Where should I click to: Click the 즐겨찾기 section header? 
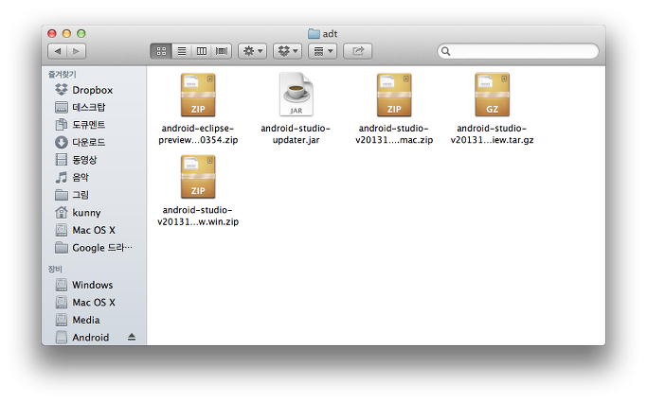(x=63, y=74)
